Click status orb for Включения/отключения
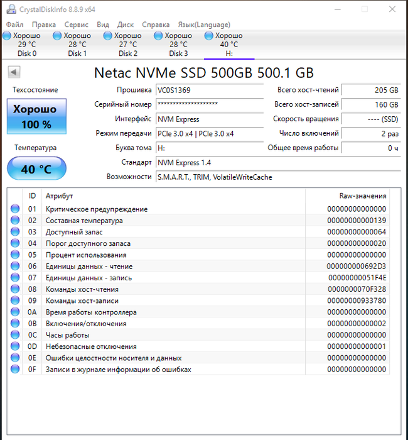Screen dimensions: 408x440 [15, 323]
